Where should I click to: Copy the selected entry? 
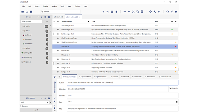(x=138, y=12)
